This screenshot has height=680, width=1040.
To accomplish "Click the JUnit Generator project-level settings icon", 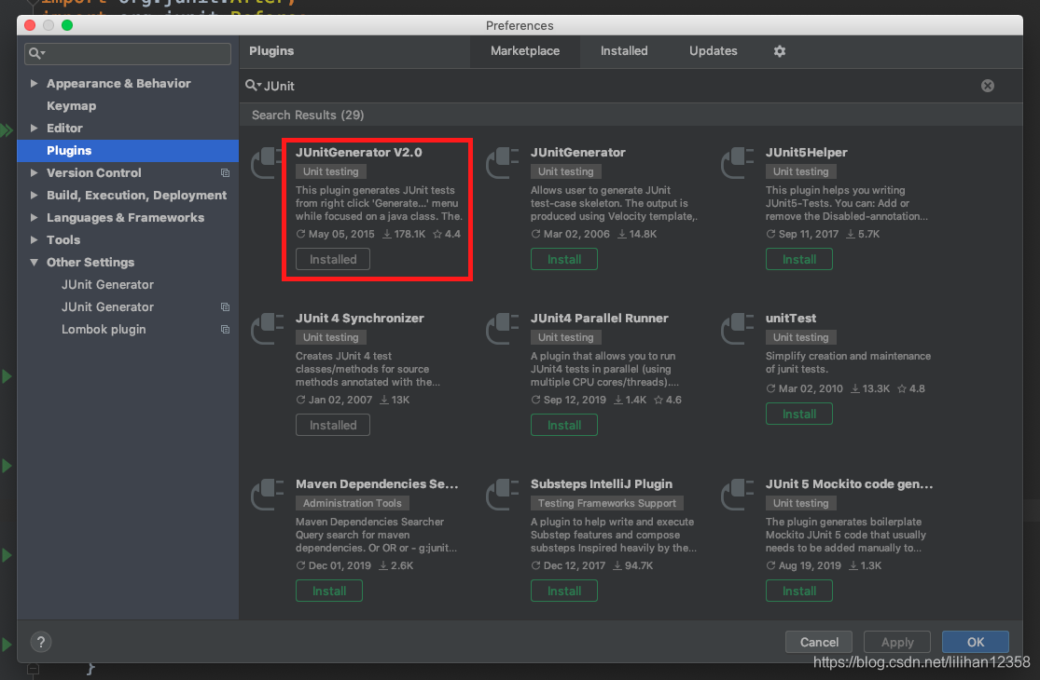I will coord(225,307).
